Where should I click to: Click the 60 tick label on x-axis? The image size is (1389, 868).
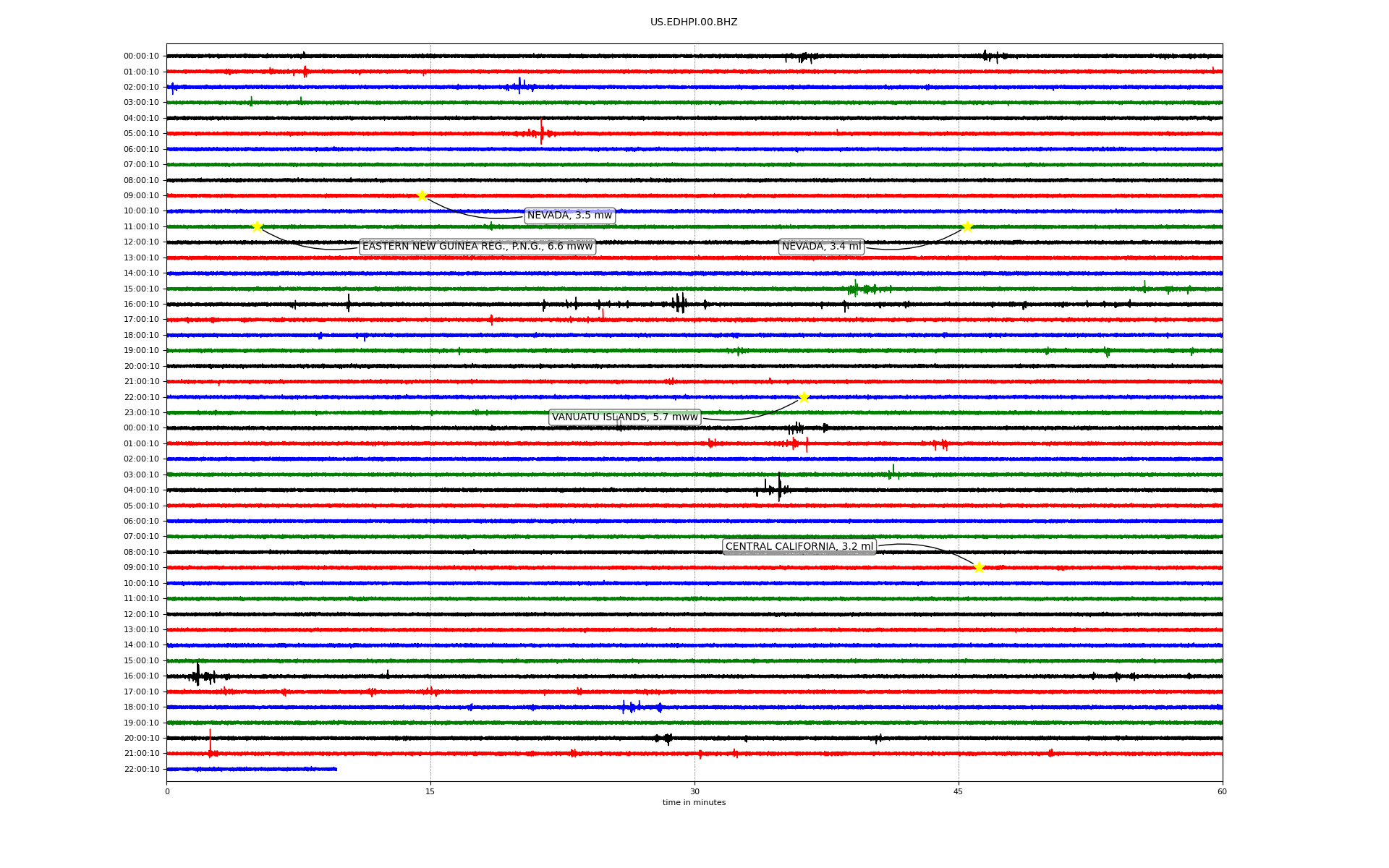1222,791
